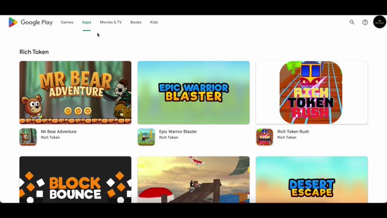The height and width of the screenshot is (218, 387).
Task: Switch to the Games tab
Action: click(x=67, y=22)
